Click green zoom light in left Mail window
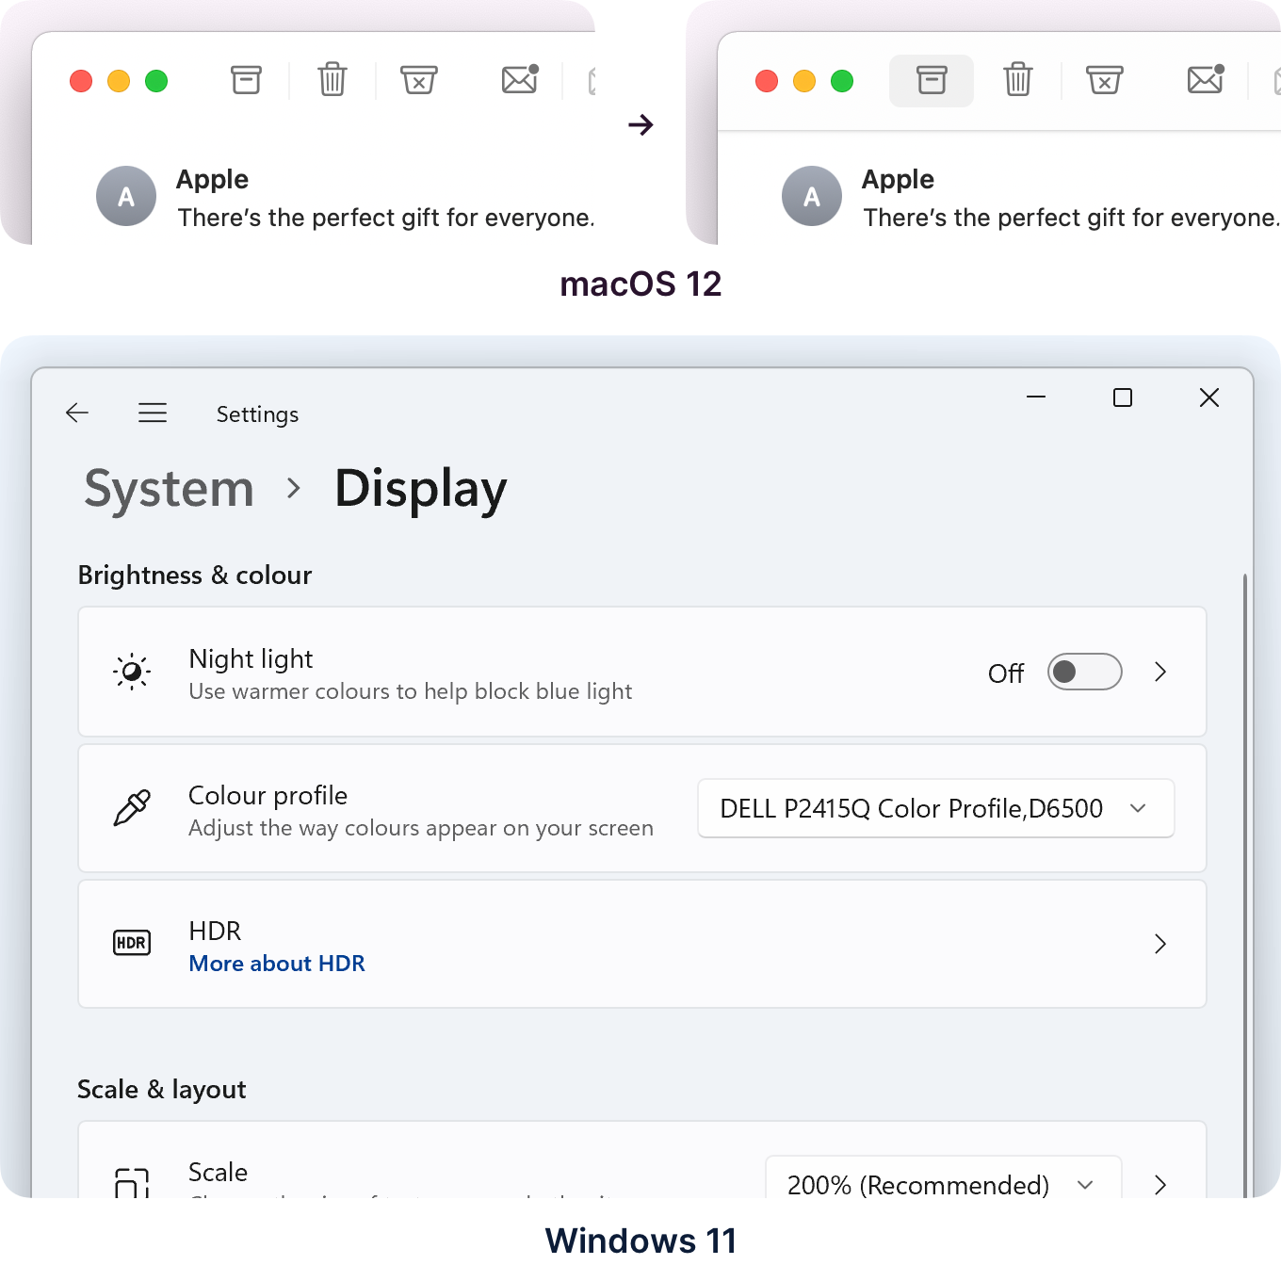 point(156,81)
